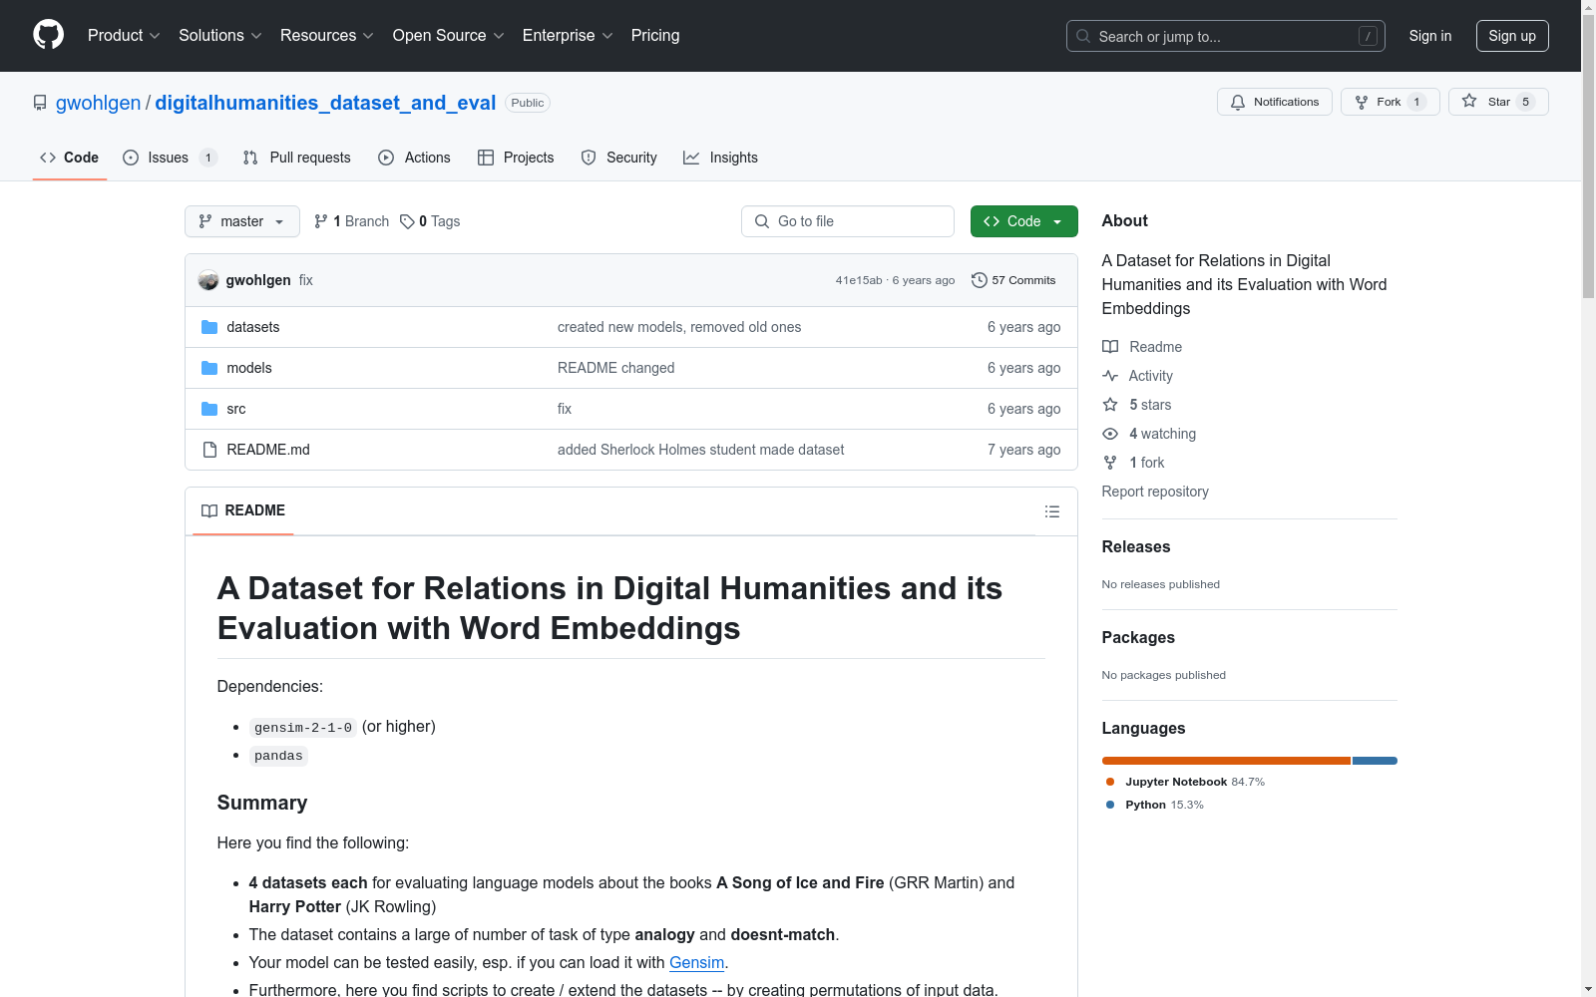
Task: Switch to the Code tab
Action: point(70,158)
